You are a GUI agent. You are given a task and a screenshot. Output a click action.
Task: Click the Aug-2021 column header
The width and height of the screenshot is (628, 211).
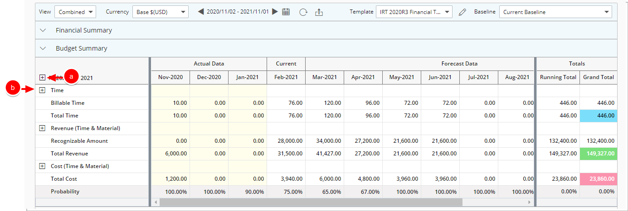point(516,77)
